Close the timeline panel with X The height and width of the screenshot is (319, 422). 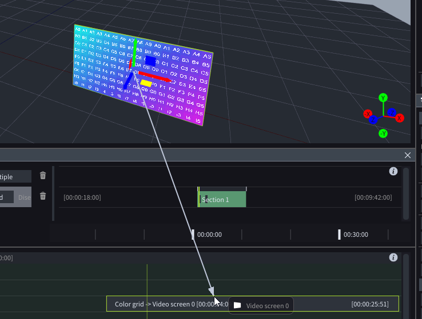point(408,155)
